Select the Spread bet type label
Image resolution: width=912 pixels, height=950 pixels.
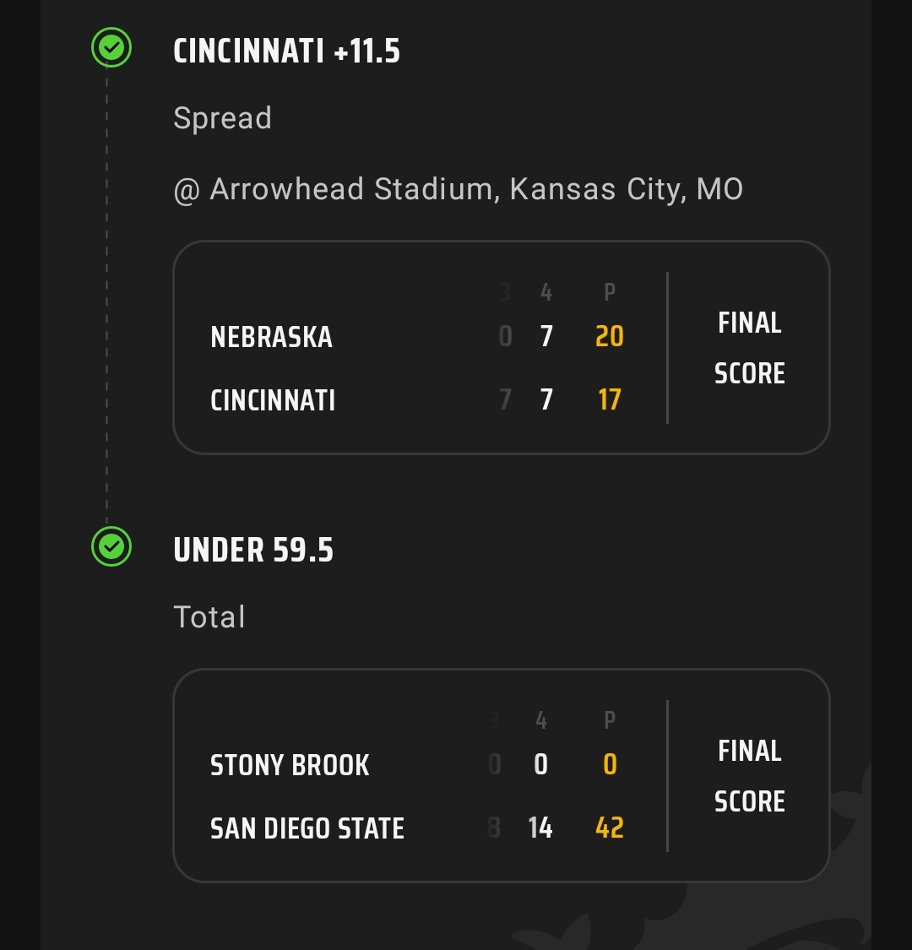pyautogui.click(x=222, y=118)
